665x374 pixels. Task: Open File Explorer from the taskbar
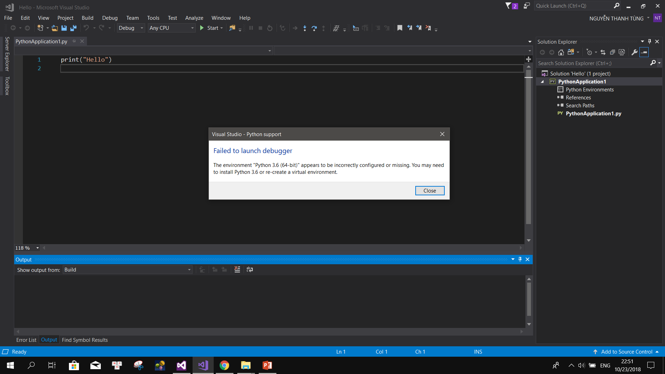point(246,365)
